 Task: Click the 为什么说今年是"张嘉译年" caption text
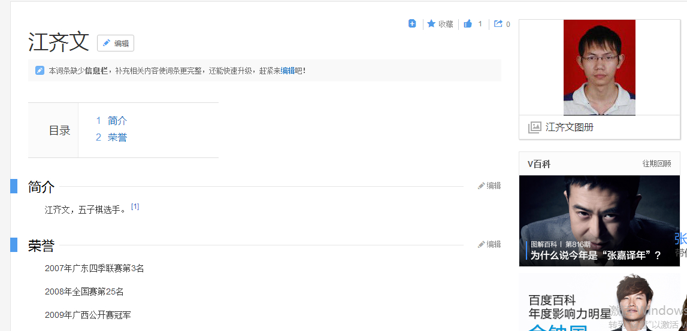pyautogui.click(x=595, y=256)
